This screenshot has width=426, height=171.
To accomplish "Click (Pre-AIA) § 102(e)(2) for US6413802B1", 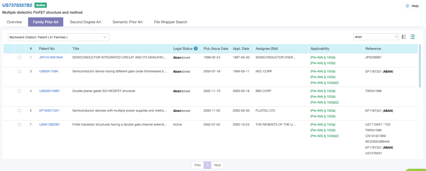I will (325, 136).
